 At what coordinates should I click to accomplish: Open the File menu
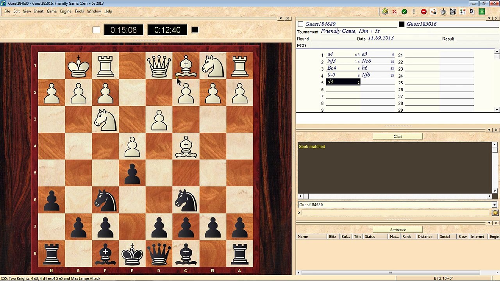click(x=7, y=11)
